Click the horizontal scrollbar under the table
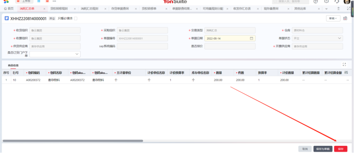Viewport: 354px width, 153px height. [x=73, y=141]
